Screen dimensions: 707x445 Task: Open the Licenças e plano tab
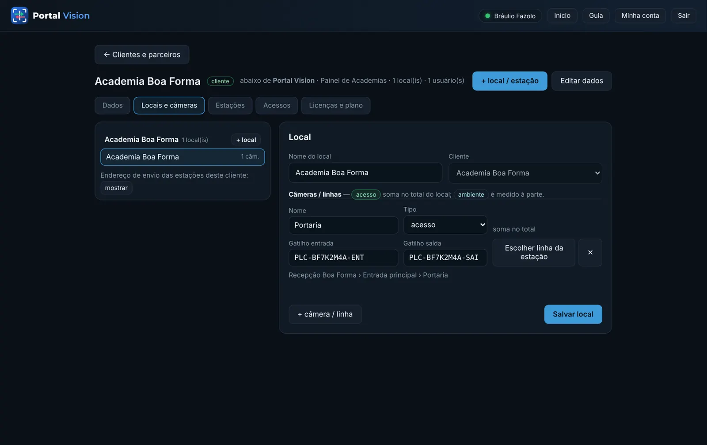(x=336, y=105)
